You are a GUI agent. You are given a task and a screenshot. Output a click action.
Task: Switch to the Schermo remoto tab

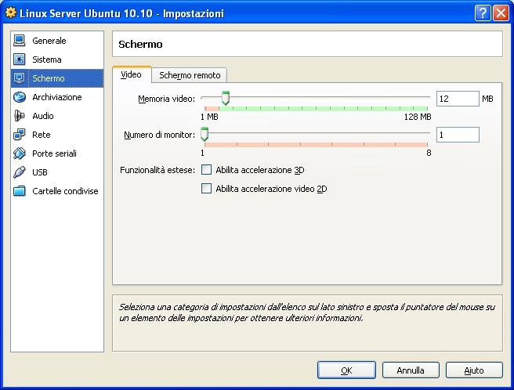point(190,75)
